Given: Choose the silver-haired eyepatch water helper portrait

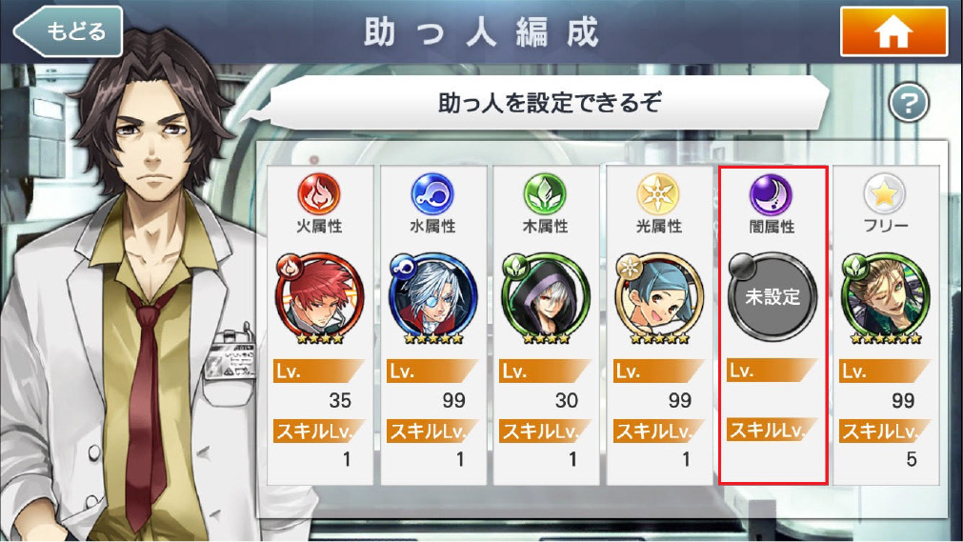Looking at the screenshot, I should tap(432, 298).
